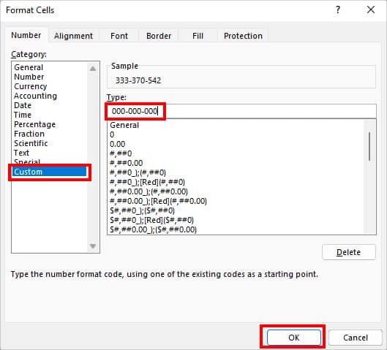
Task: Go to the Border tab
Action: pos(159,36)
